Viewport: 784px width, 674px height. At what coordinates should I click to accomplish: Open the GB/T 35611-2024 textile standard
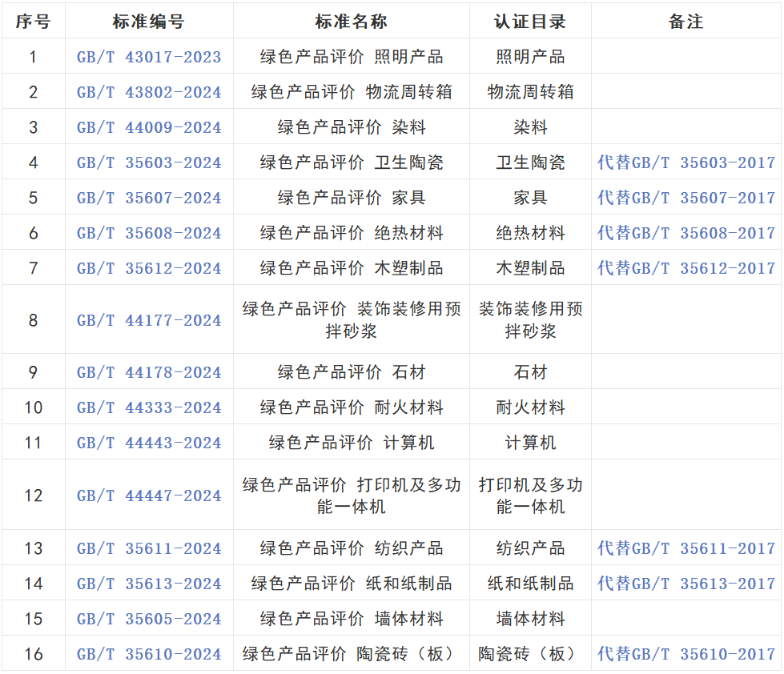pos(149,548)
